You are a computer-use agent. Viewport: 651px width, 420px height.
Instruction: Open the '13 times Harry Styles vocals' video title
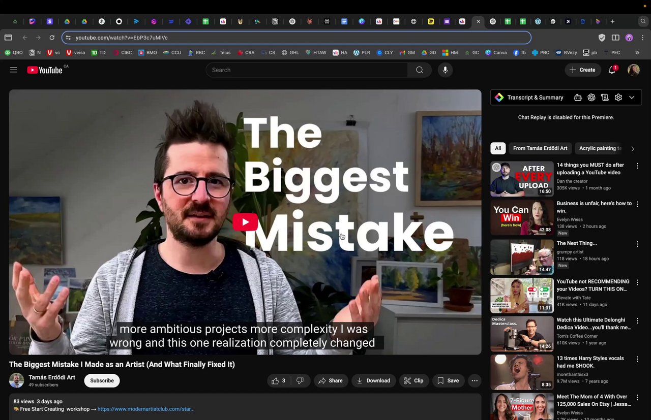coord(590,362)
